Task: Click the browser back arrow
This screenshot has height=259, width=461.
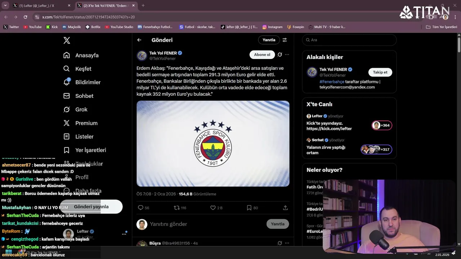Action: pos(6,17)
